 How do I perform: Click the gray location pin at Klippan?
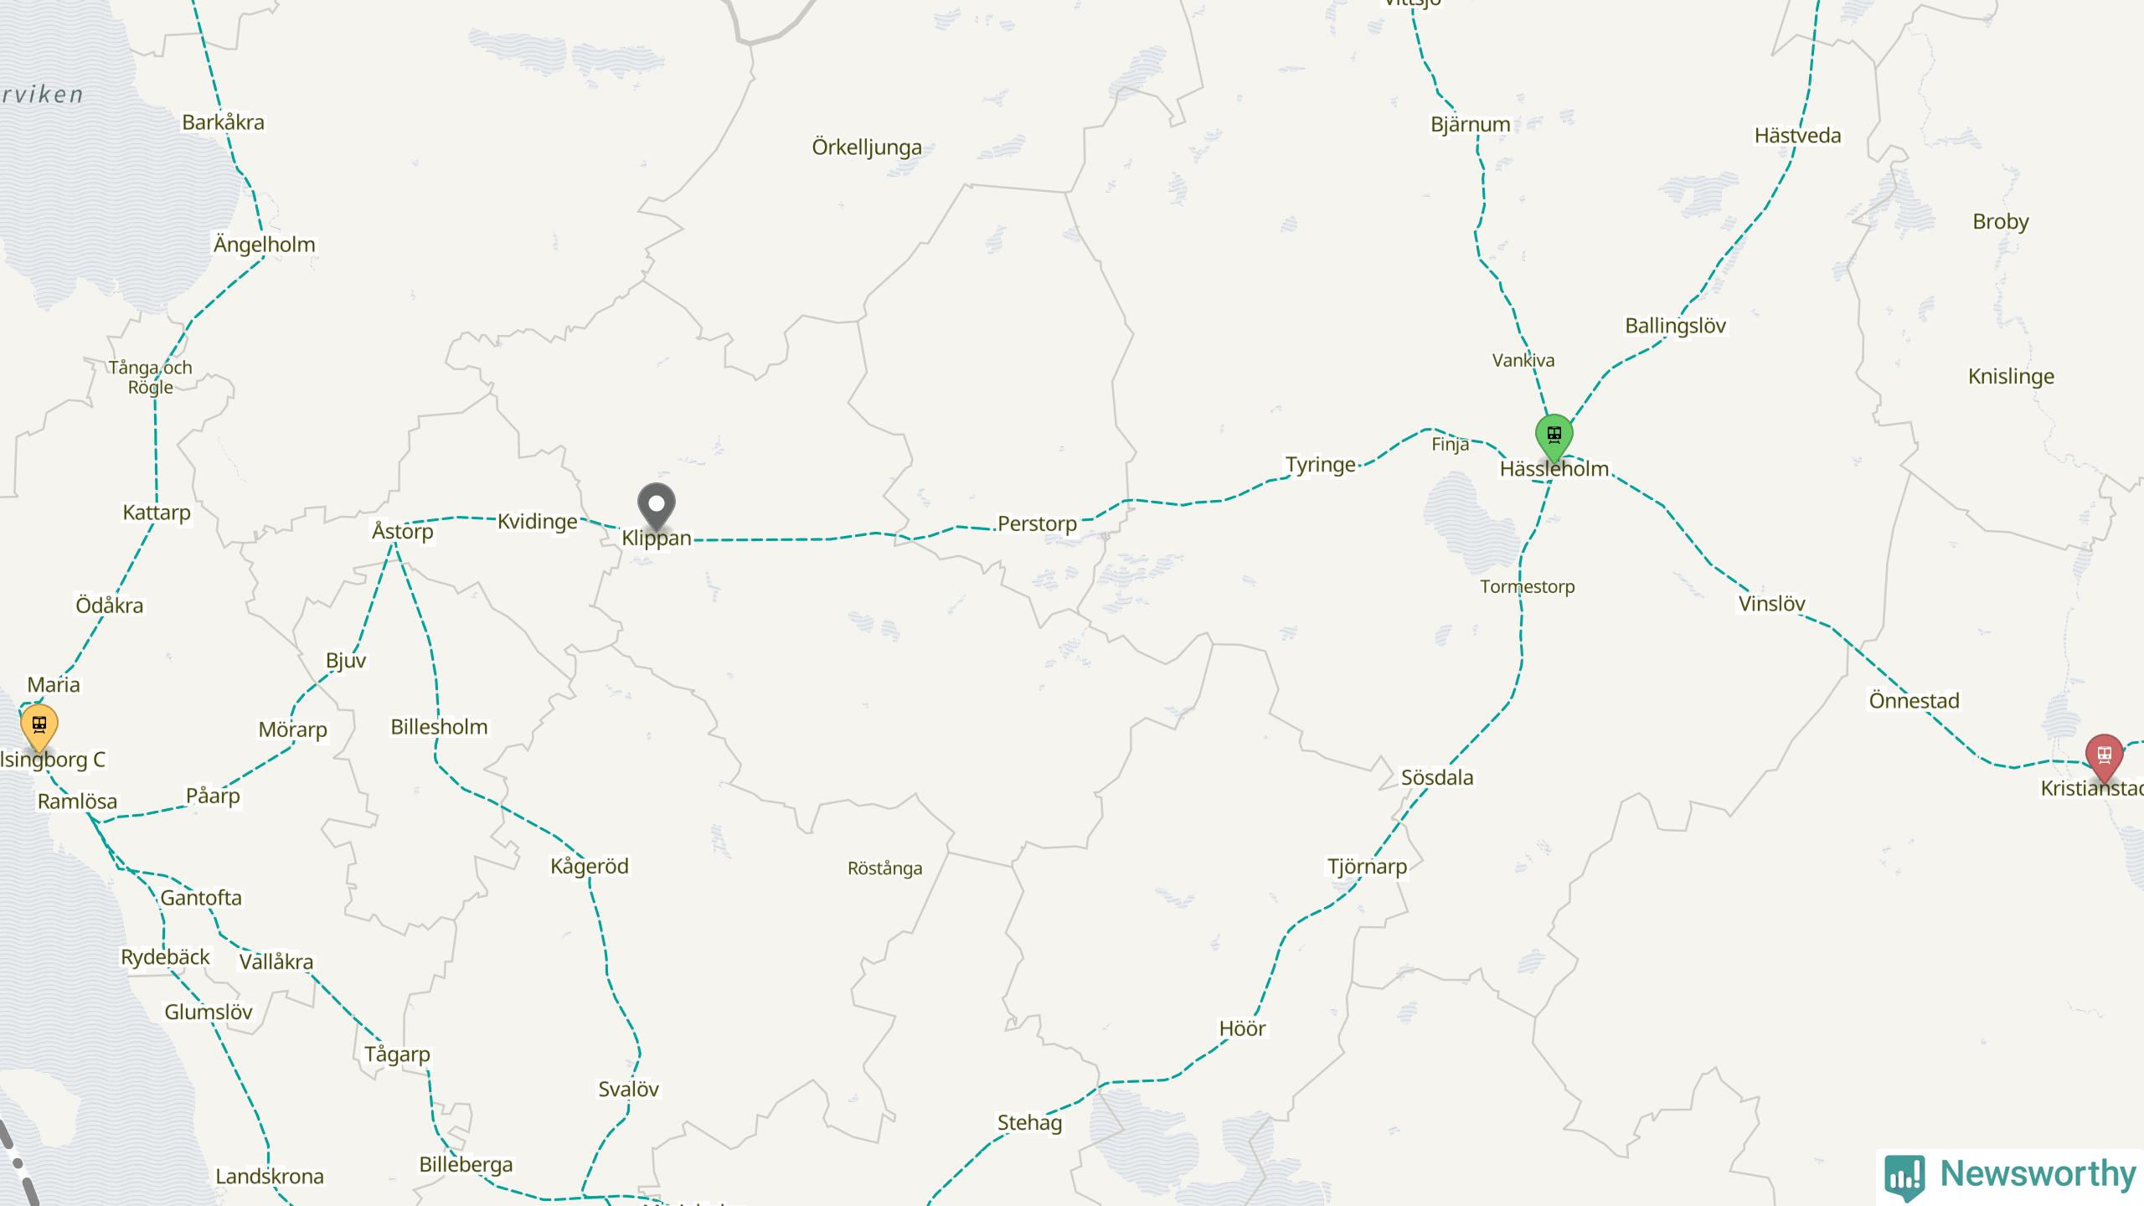[656, 507]
